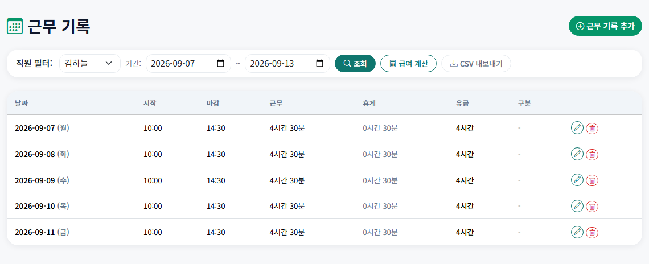
Task: Edit the 2026-09-10 (목) work record
Action: point(577,206)
